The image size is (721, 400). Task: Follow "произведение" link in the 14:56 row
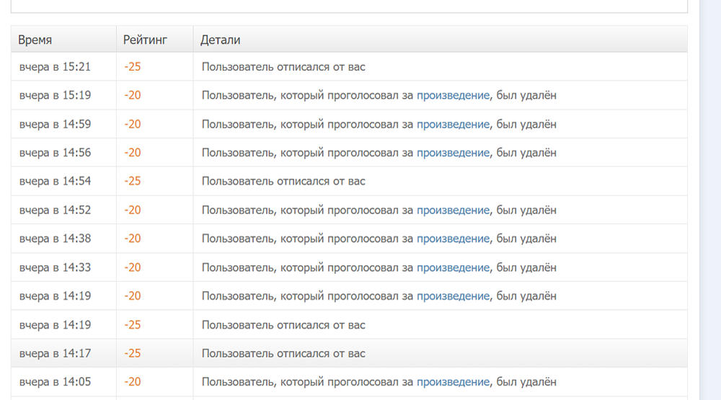point(453,153)
